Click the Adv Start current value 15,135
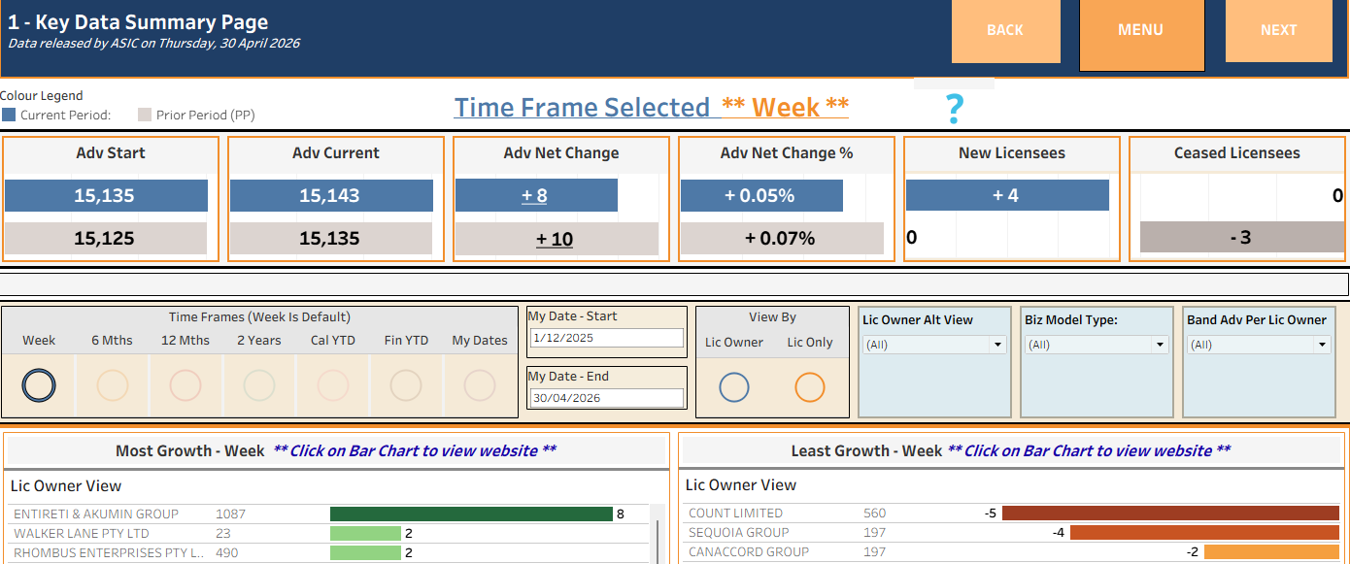 [106, 195]
